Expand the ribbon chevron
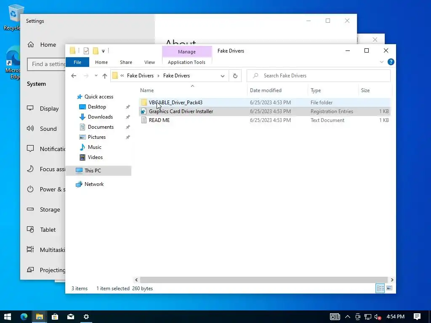 tap(381, 62)
